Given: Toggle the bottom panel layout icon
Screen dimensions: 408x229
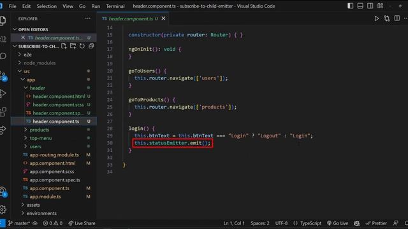Looking at the screenshot, I should [x=360, y=6].
